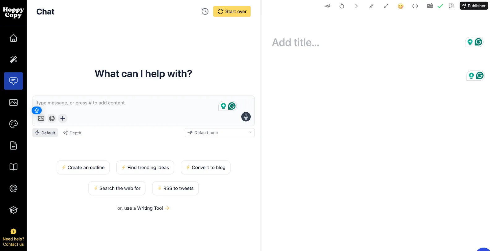Click the emoji face icon in toolbar
Viewport: 495px width, 251px height.
point(401,6)
